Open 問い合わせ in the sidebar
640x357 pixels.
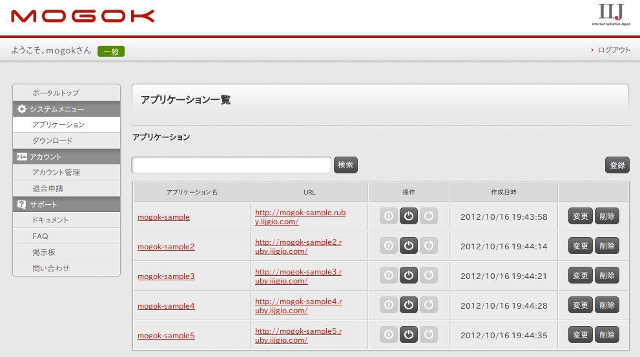pos(67,268)
